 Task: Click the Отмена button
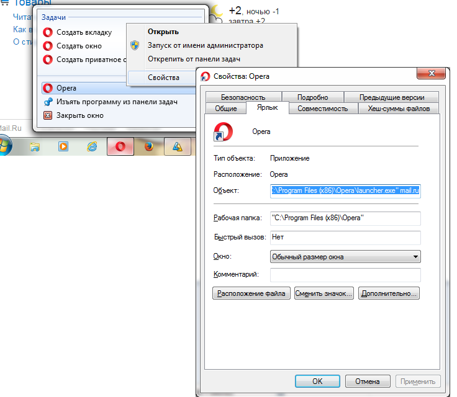(368, 381)
